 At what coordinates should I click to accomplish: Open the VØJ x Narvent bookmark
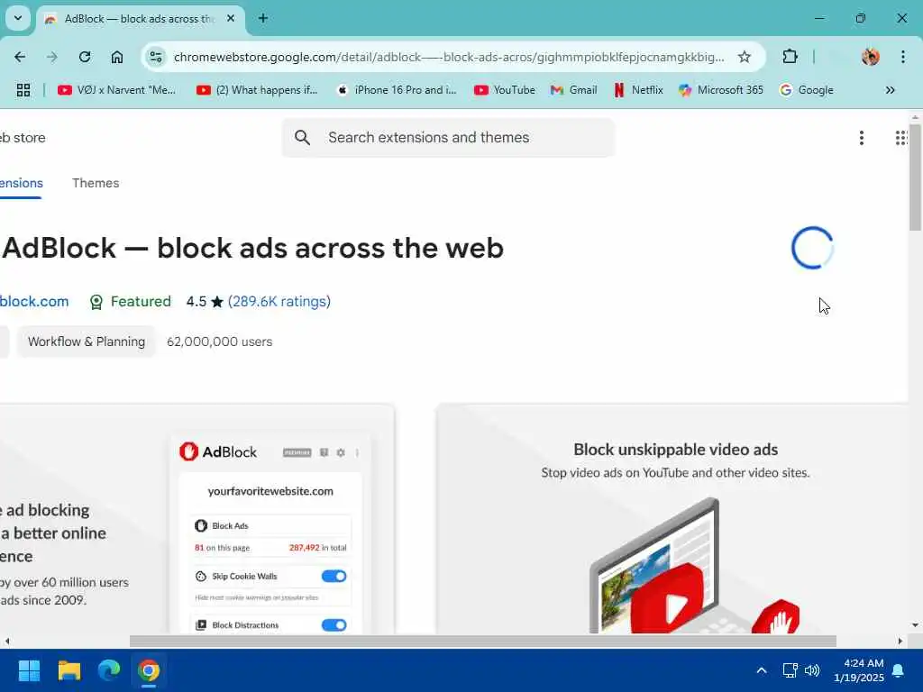tap(116, 90)
